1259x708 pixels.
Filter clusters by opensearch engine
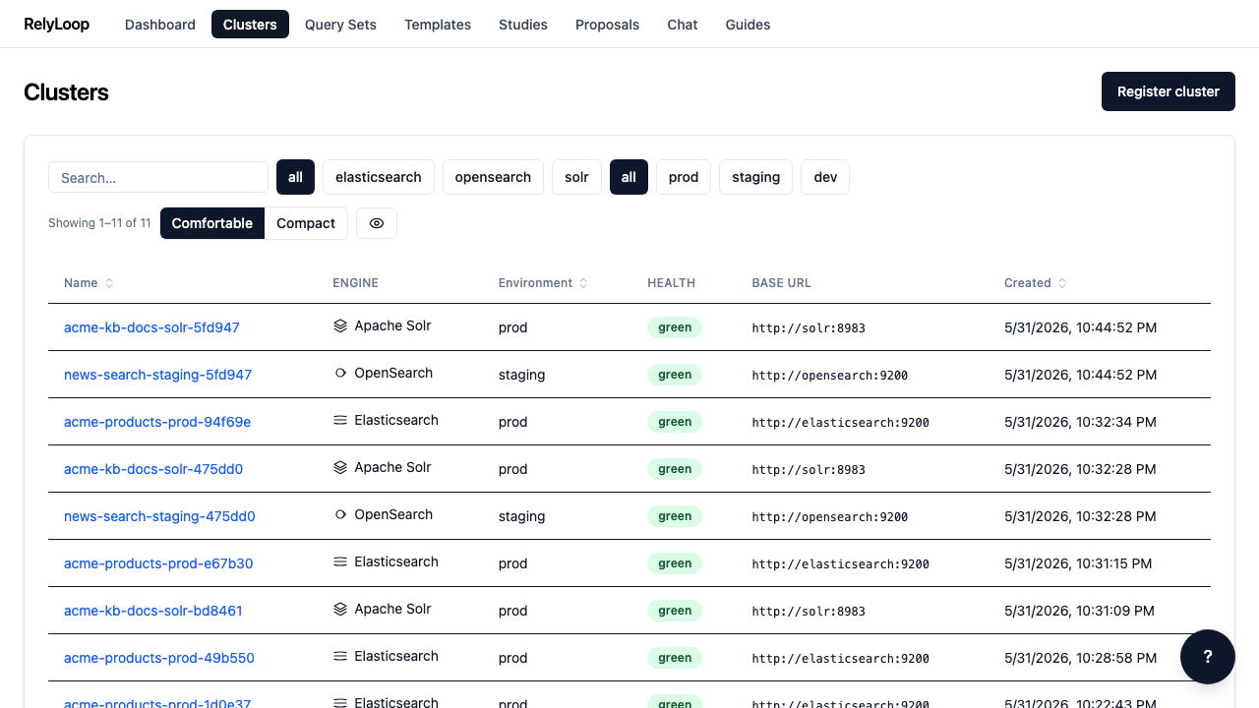pos(493,177)
